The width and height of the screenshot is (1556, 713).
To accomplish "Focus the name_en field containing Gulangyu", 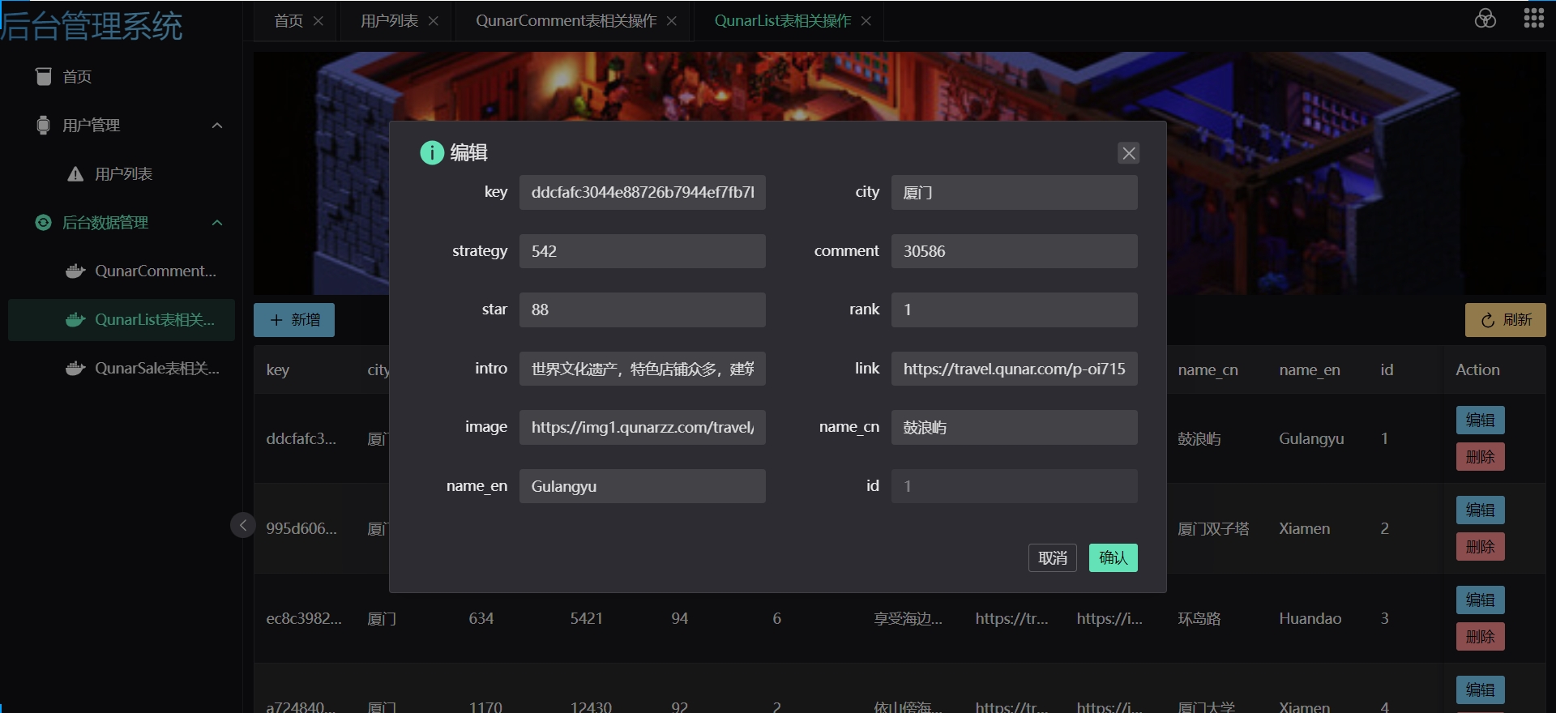I will pyautogui.click(x=642, y=486).
